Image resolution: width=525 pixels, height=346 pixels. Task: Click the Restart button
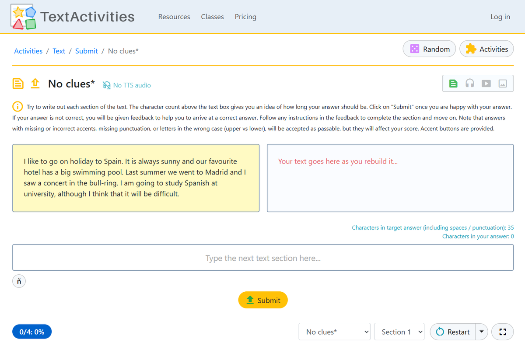tap(452, 332)
